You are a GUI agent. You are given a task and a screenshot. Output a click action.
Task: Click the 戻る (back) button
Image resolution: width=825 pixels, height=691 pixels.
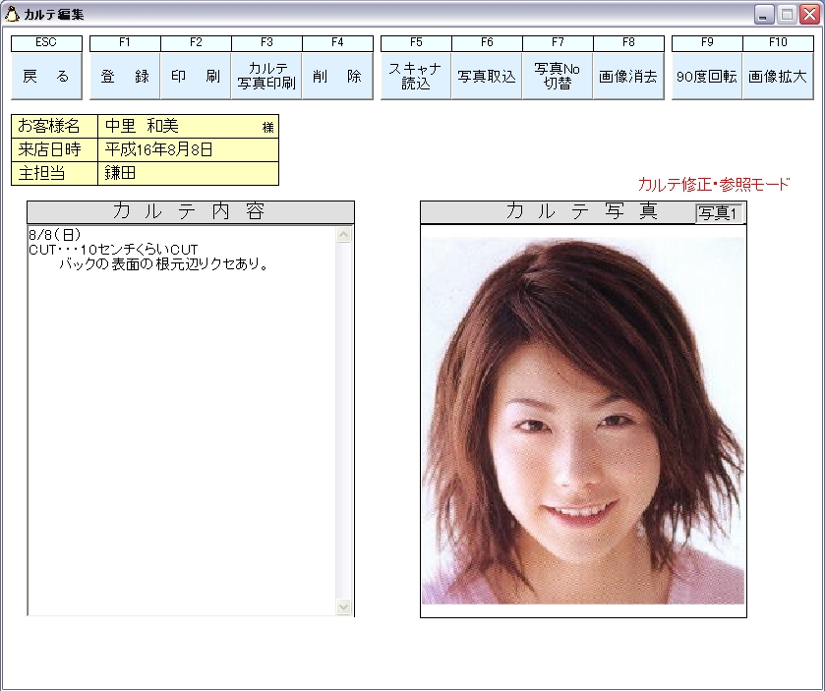tap(46, 77)
